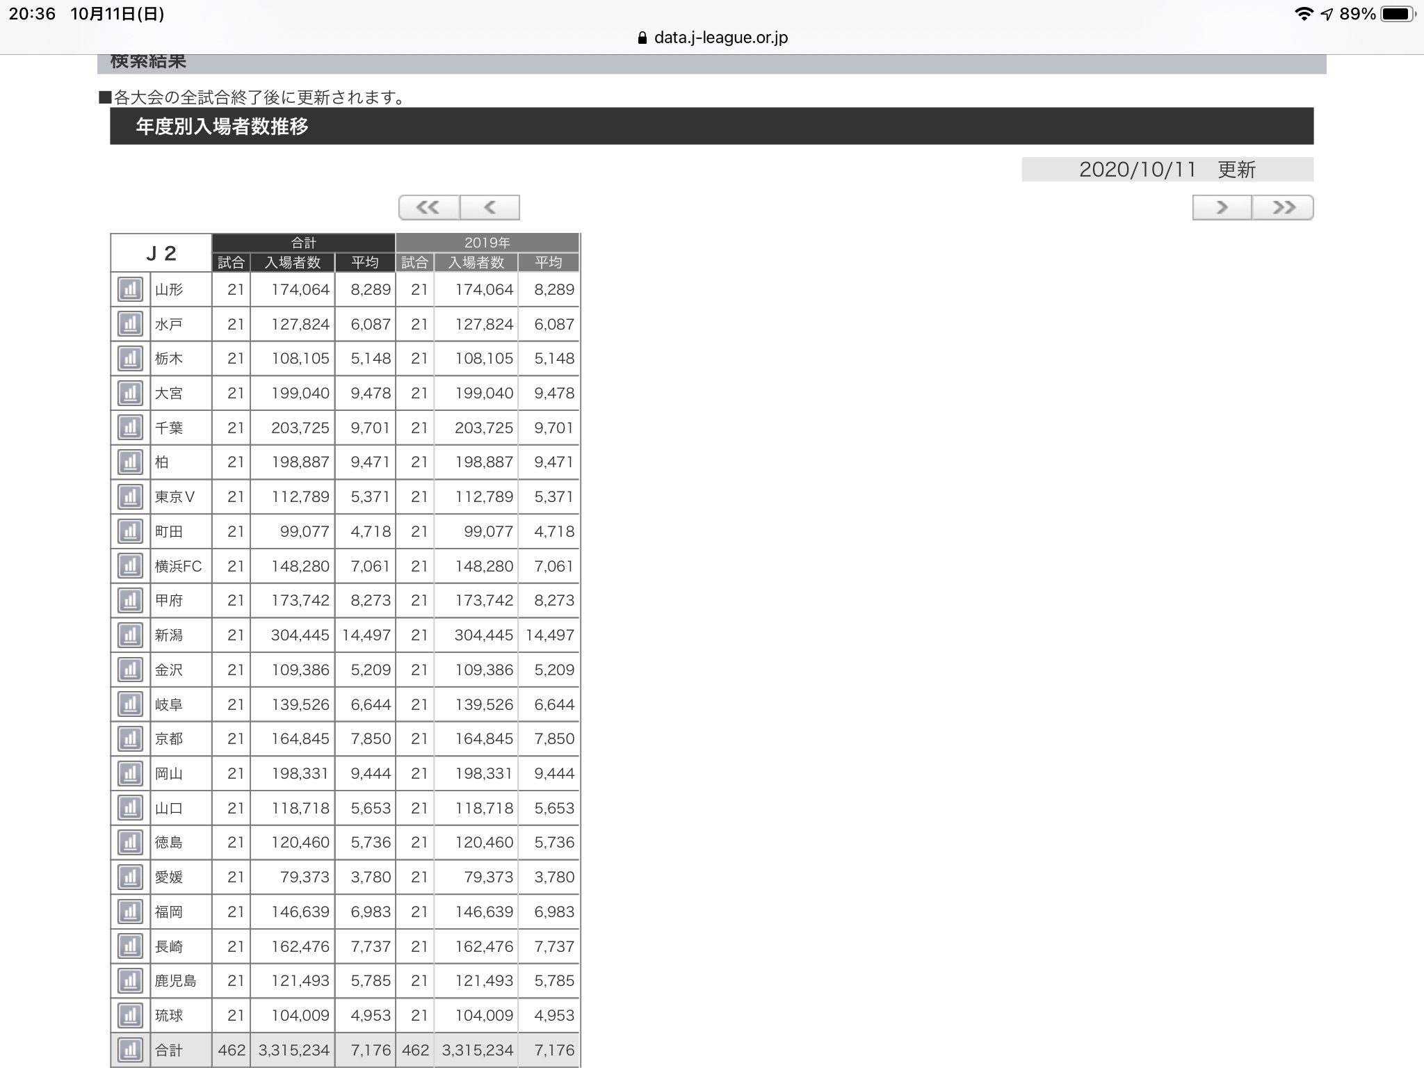The height and width of the screenshot is (1068, 1424).
Task: Open the chart icon for 山口
Action: click(130, 808)
